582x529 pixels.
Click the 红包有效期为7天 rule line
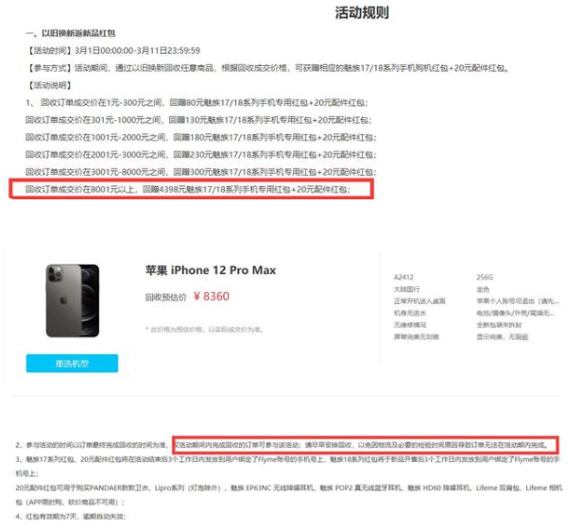coord(71,517)
